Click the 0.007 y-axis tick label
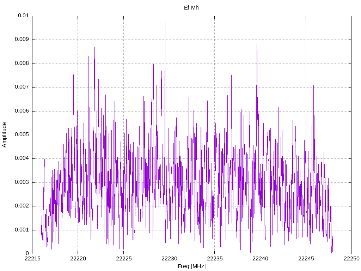The width and height of the screenshot is (361, 271). coord(22,87)
